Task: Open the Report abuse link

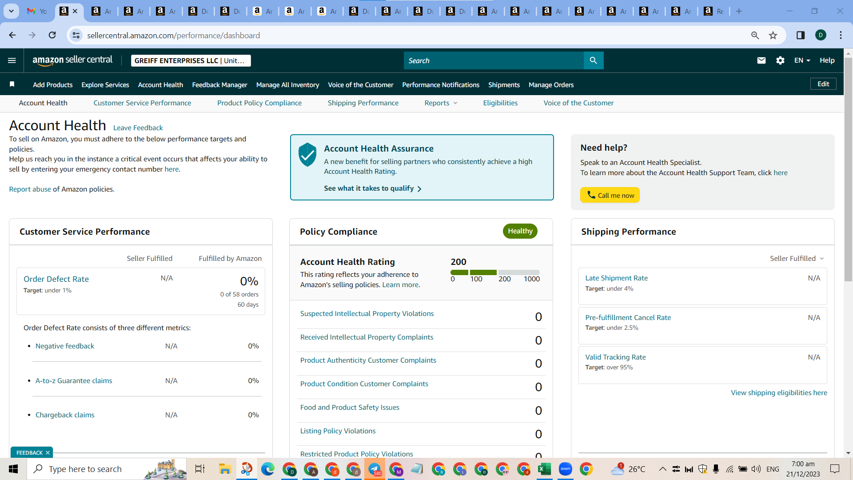Action: 30,189
